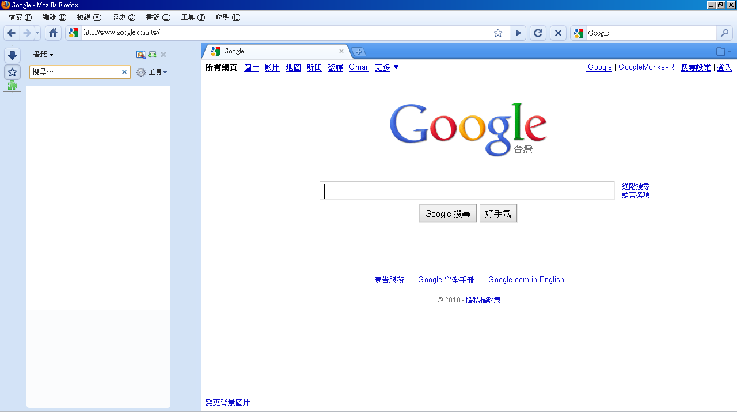Click the Google 搜尋 button
Viewport: 737px width, 412px height.
448,213
